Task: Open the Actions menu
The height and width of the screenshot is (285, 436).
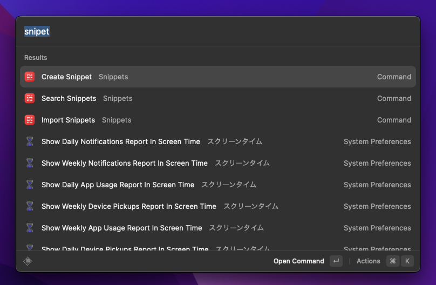Action: pos(368,261)
